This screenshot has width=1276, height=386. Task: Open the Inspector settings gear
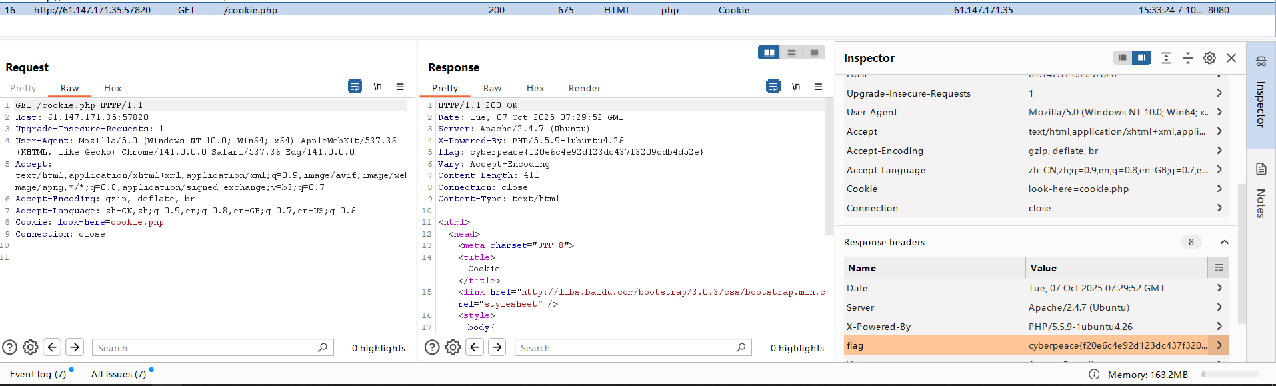(x=1209, y=58)
